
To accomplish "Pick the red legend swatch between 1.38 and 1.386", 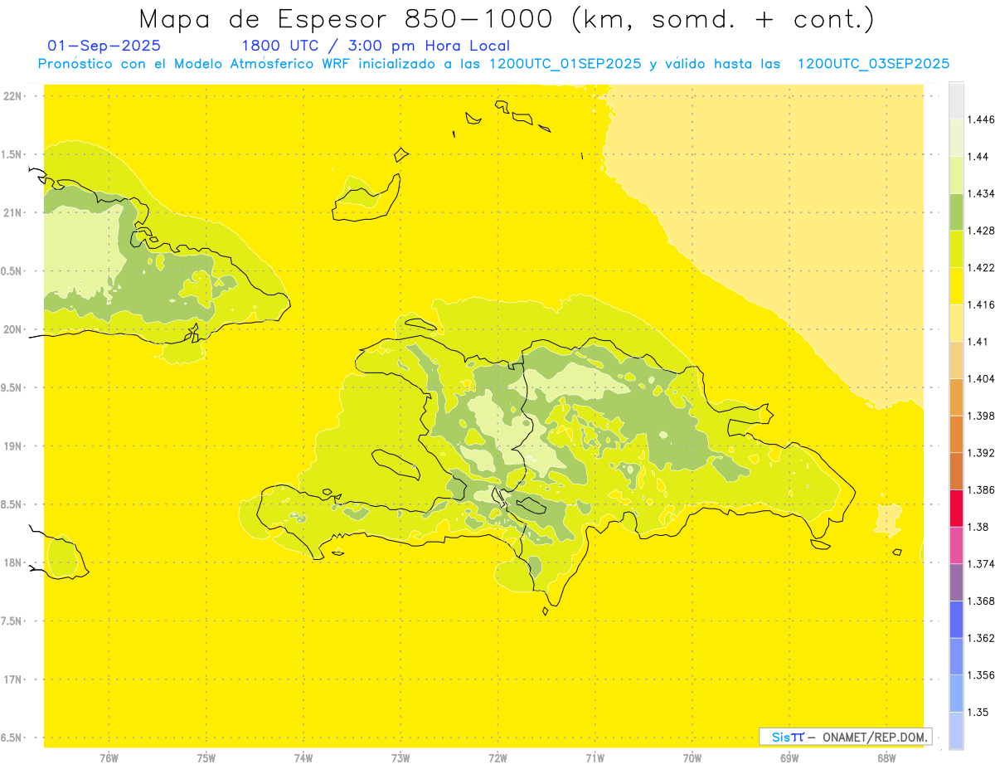I will (956, 508).
